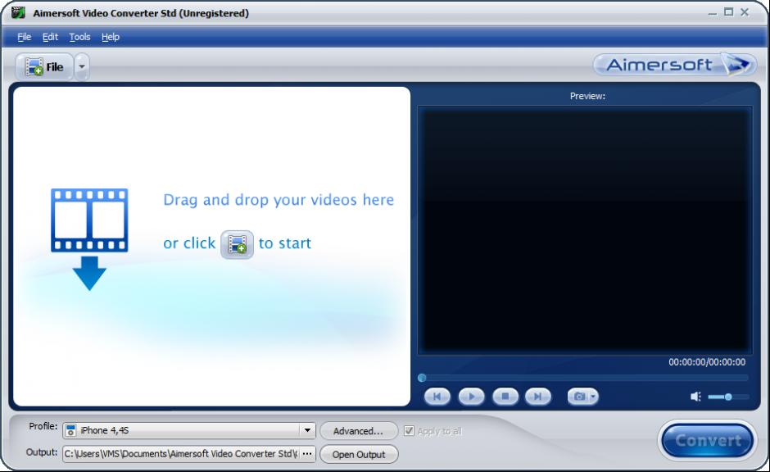770x472 pixels.
Task: Take a snapshot with the camera button
Action: pyautogui.click(x=579, y=397)
